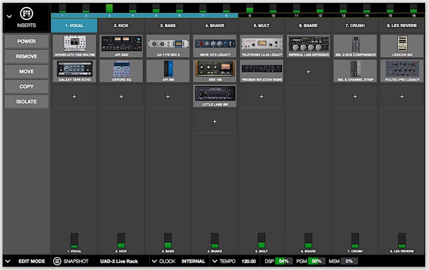Open the Clock source dropdown

154,261
